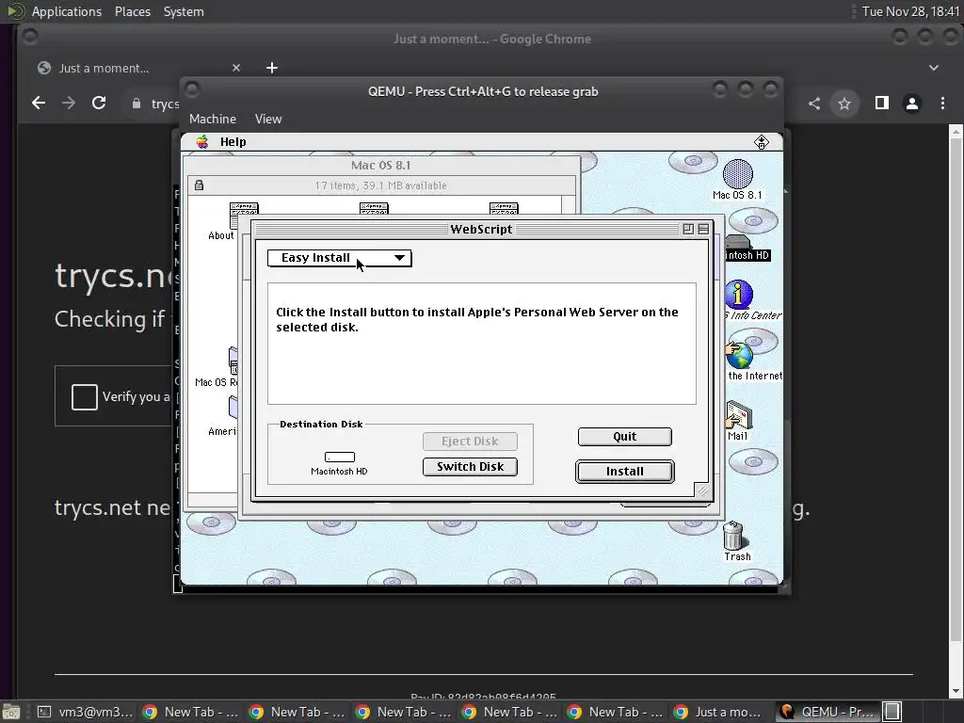Click the lock icon in Mac OS 8.1 window
The width and height of the screenshot is (964, 723).
(x=200, y=185)
